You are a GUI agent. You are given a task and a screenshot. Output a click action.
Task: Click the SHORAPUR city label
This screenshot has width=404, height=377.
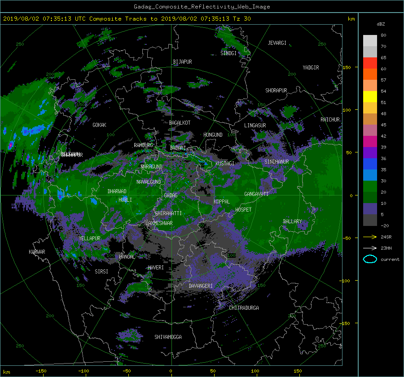click(x=276, y=91)
